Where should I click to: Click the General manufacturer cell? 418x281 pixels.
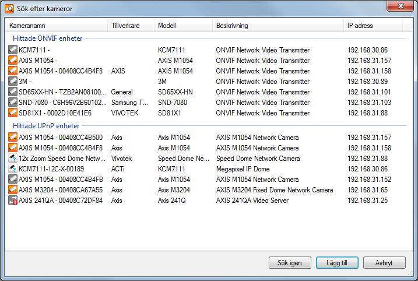pyautogui.click(x=122, y=92)
